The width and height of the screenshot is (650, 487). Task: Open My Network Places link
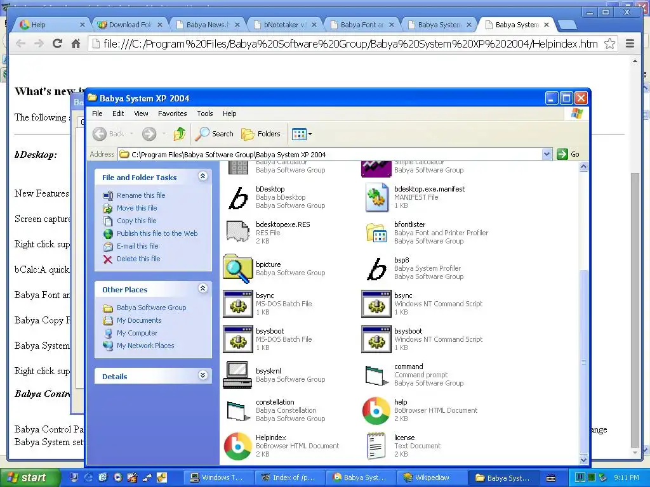[145, 346]
